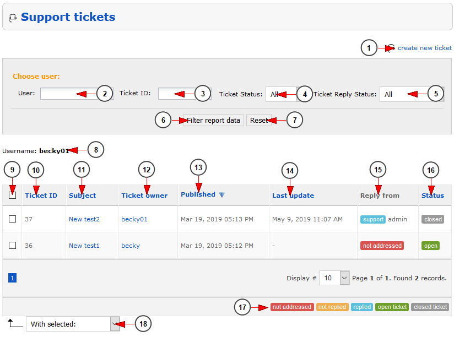The image size is (454, 342).
Task: Click the up-arrow icon beside With selected
Action: (x=15, y=323)
